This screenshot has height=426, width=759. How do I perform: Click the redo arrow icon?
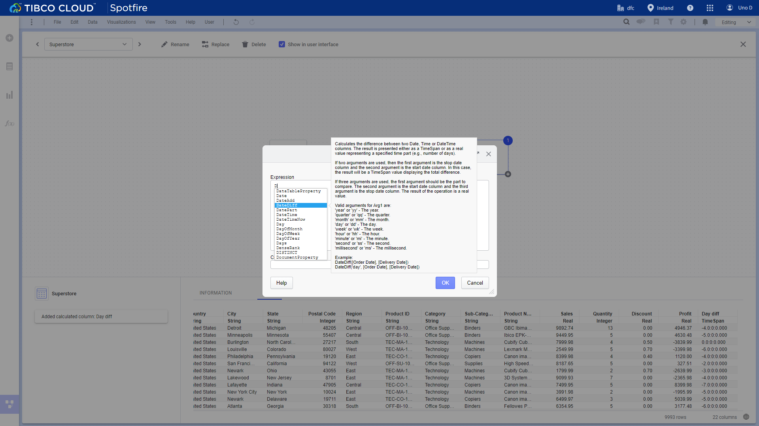point(252,22)
